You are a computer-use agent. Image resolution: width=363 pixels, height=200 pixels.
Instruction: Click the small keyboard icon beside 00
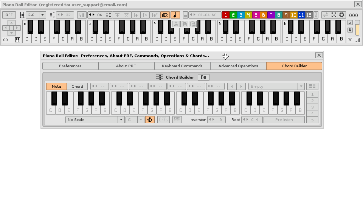17,40
